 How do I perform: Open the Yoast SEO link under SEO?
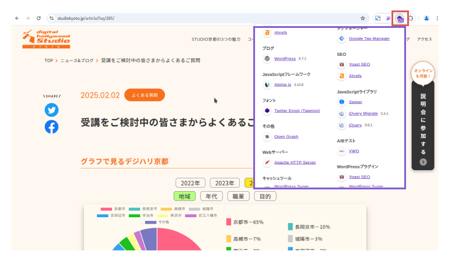pyautogui.click(x=360, y=64)
